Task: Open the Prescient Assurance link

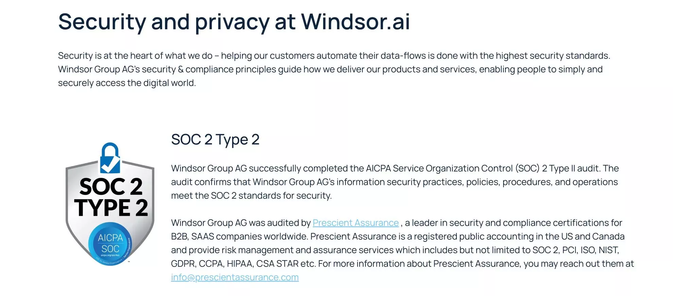Action: click(x=355, y=223)
